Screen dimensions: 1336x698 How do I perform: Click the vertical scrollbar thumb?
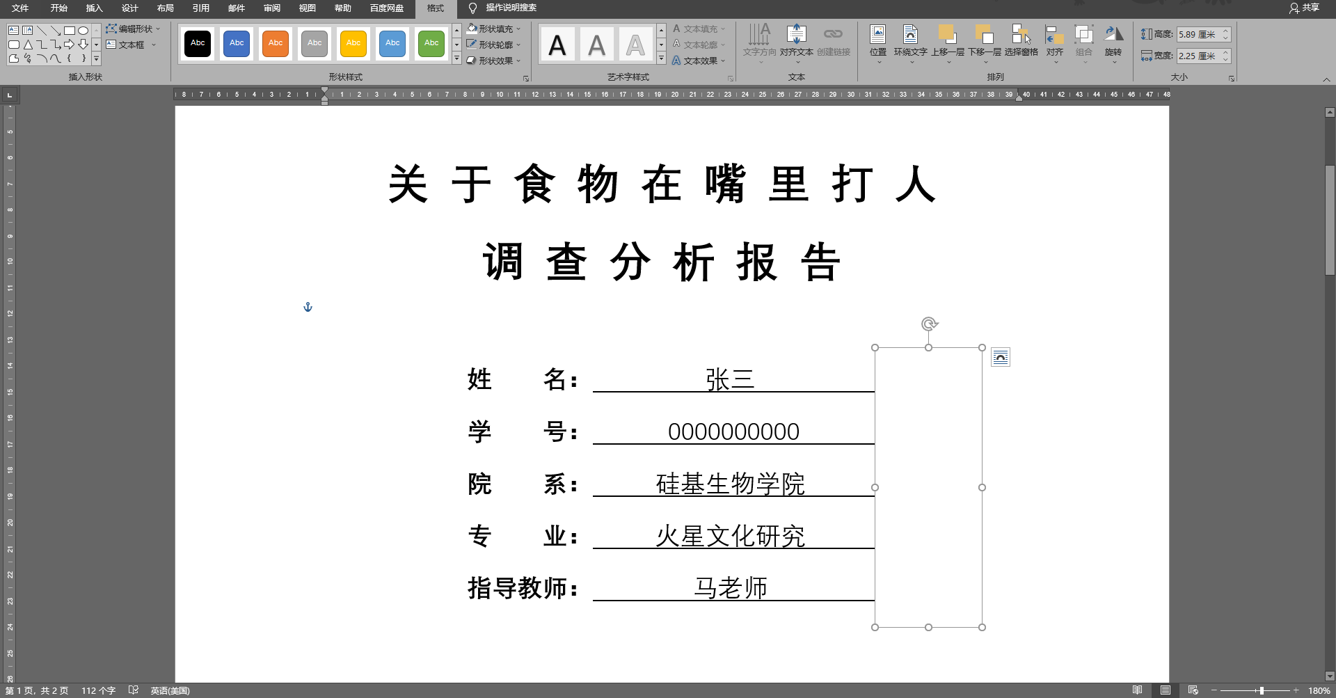pos(1330,220)
